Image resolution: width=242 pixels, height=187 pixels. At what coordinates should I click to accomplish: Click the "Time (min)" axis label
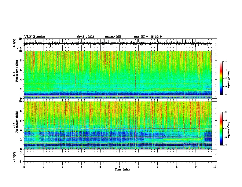pos(122,170)
